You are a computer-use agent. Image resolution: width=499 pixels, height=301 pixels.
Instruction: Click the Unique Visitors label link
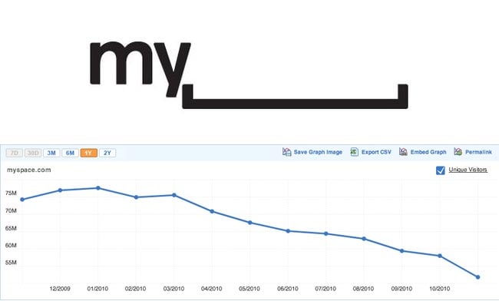click(468, 170)
